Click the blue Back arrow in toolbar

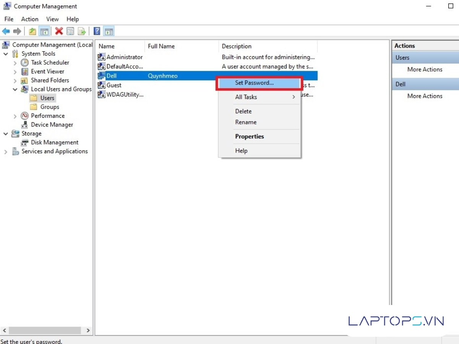[6, 31]
